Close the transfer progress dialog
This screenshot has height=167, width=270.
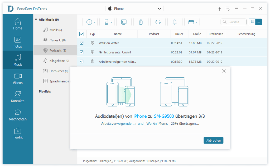pos(224,71)
